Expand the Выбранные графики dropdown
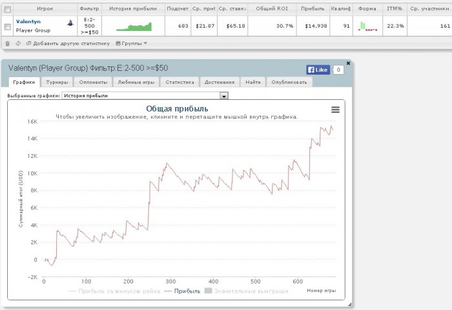The image size is (452, 310). point(224,95)
